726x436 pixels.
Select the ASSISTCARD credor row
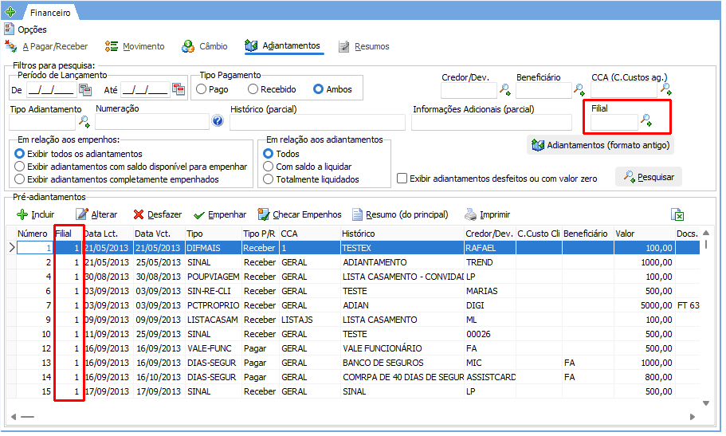[358, 377]
